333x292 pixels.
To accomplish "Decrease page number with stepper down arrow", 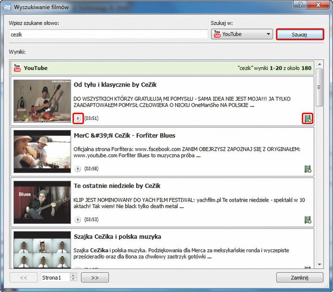I will pyautogui.click(x=73, y=280).
